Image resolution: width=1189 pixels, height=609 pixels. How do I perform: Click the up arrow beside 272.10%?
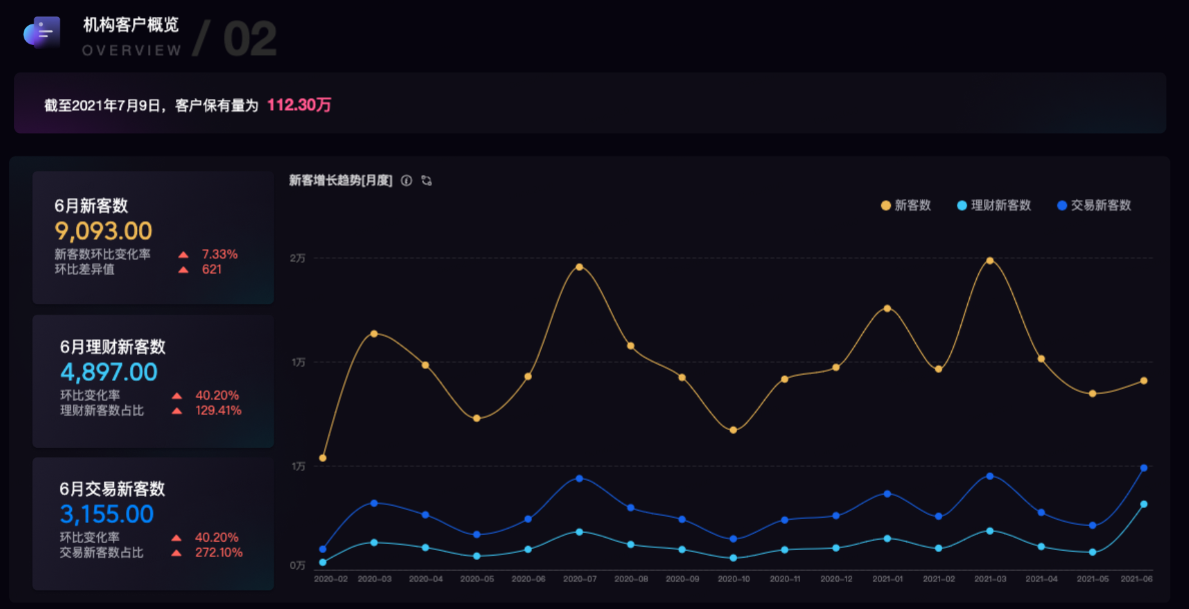coord(177,553)
